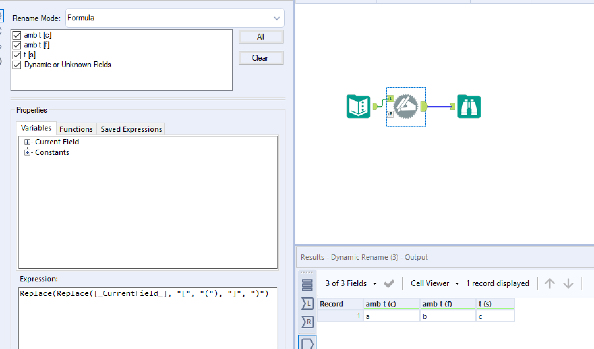Viewport: 594px width, 349px height.
Task: Click the data table view icon in Results panel
Action: coord(307,285)
